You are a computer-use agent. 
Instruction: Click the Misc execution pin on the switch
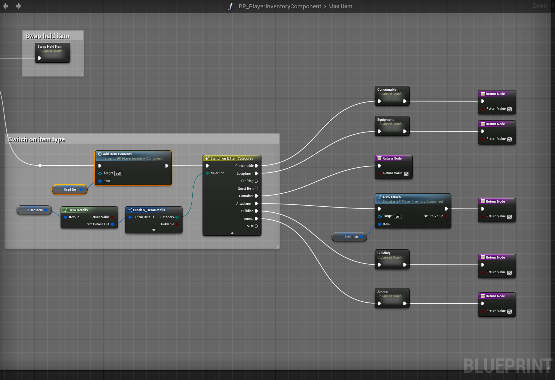click(257, 226)
